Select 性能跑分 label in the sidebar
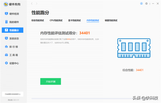This screenshot has height=103, width=161. coord(14,30)
